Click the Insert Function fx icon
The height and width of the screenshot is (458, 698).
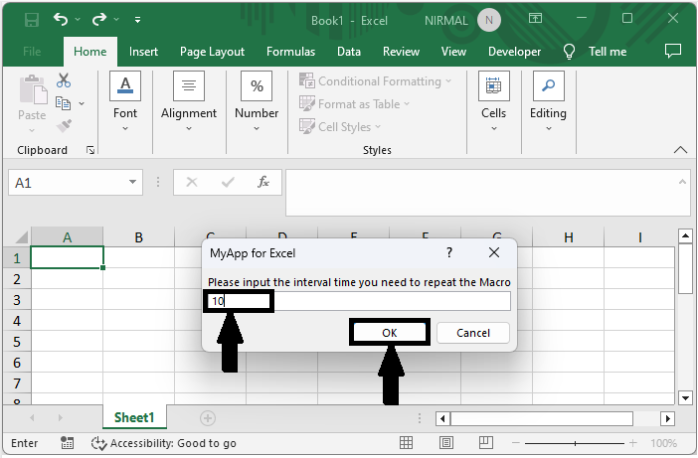(x=263, y=183)
